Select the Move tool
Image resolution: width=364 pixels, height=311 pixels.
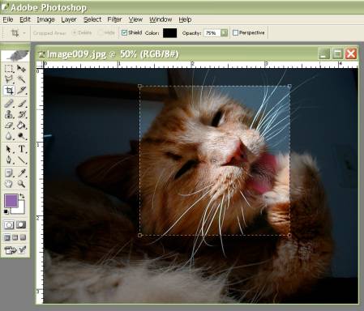(21, 69)
